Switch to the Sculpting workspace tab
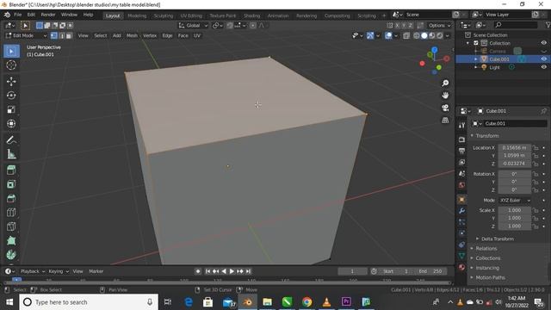Screen dimensions: 551x310 [164, 15]
